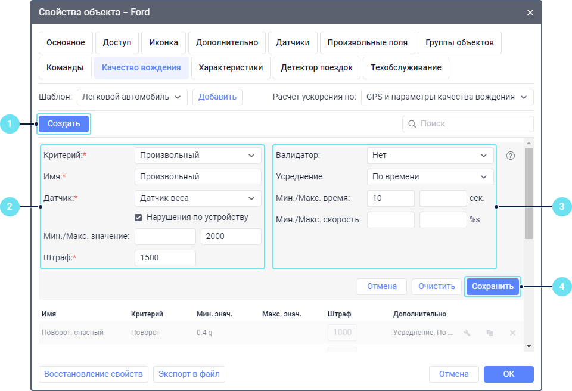
Task: Open the Команды tab
Action: coord(65,67)
